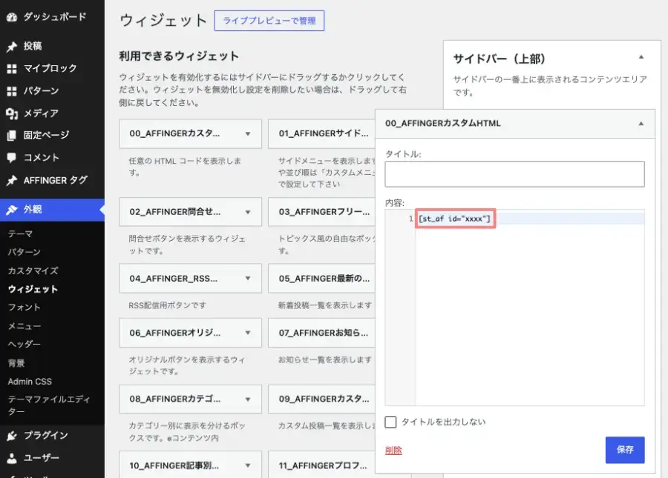Click the タイトル input field
The image size is (668, 478).
[514, 174]
